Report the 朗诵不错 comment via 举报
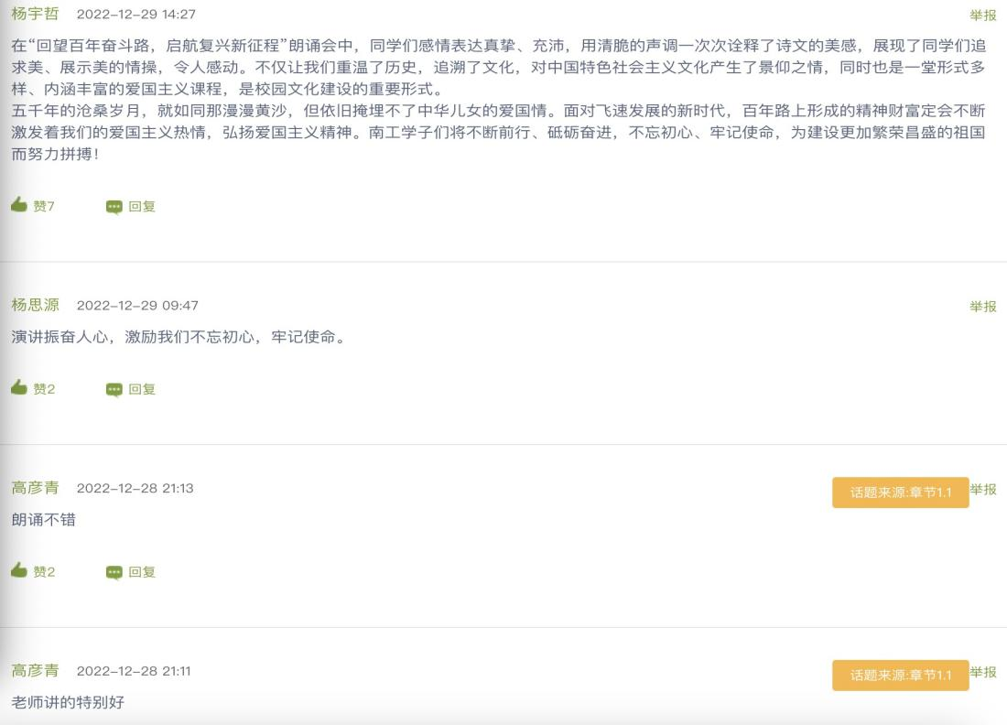Screen dimensions: 1007x725 983,489
